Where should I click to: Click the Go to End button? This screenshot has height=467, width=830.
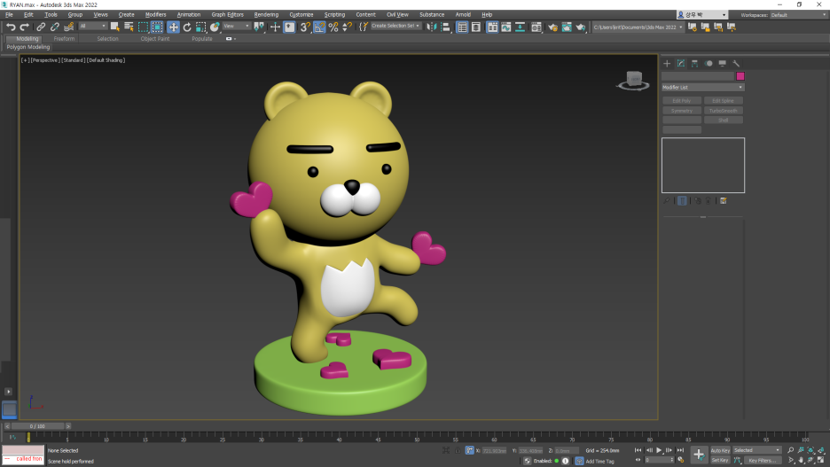point(680,450)
